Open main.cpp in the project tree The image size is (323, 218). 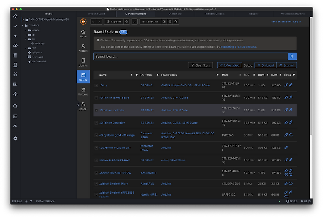[38, 44]
